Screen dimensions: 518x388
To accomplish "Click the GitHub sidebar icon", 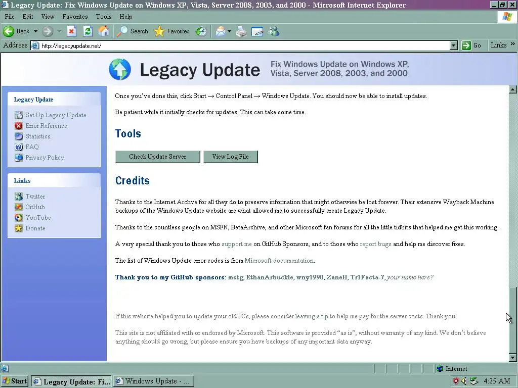I will coord(19,207).
